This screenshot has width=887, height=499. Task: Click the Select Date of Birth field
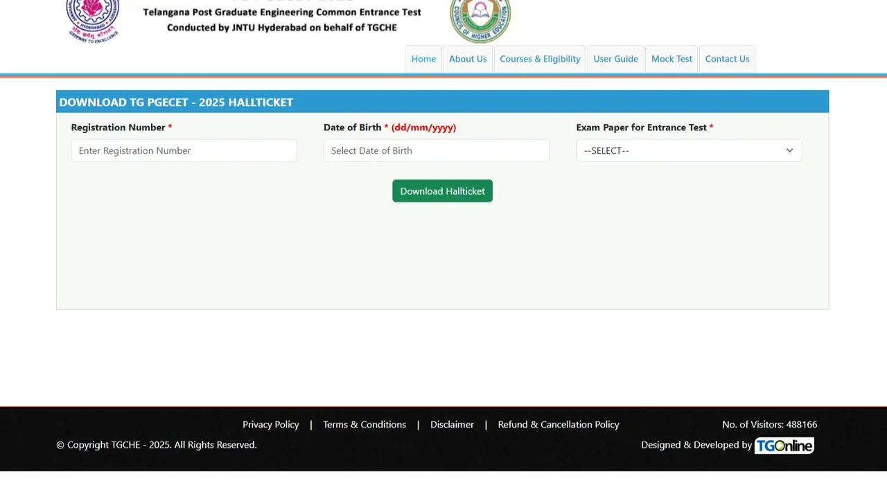436,150
